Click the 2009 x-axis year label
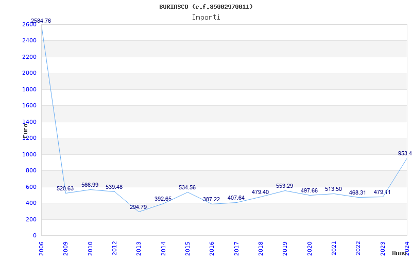Viewport: 412px width, 258px height. (66, 249)
